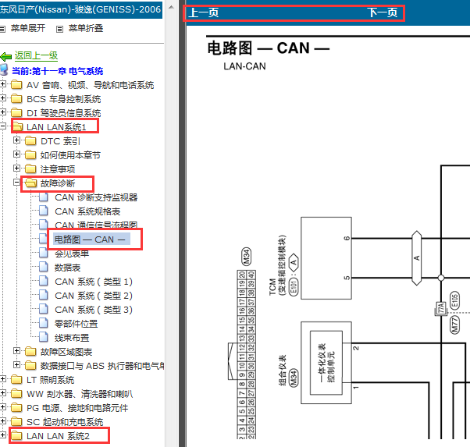Click the DTC 索引 folder icon

pos(30,141)
